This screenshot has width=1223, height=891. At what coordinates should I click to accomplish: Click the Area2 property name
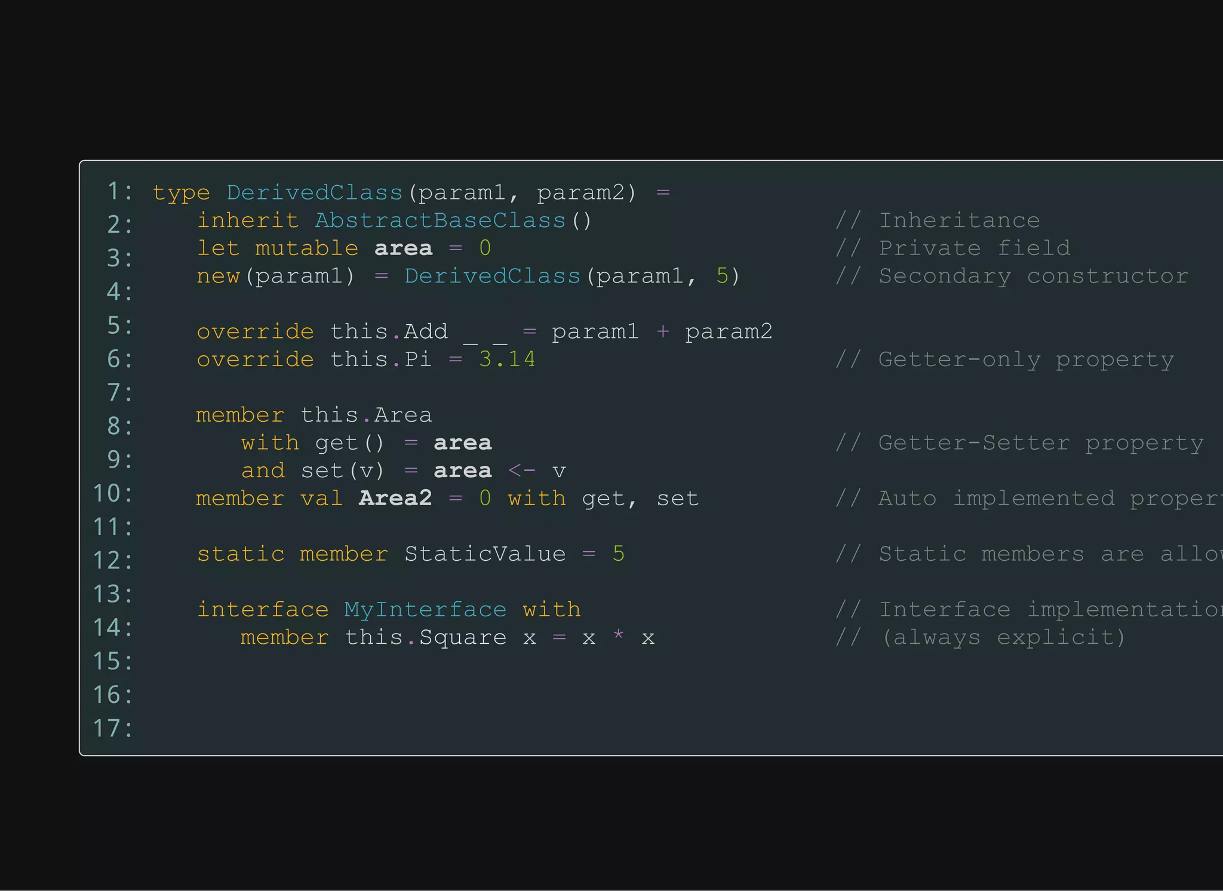click(395, 499)
